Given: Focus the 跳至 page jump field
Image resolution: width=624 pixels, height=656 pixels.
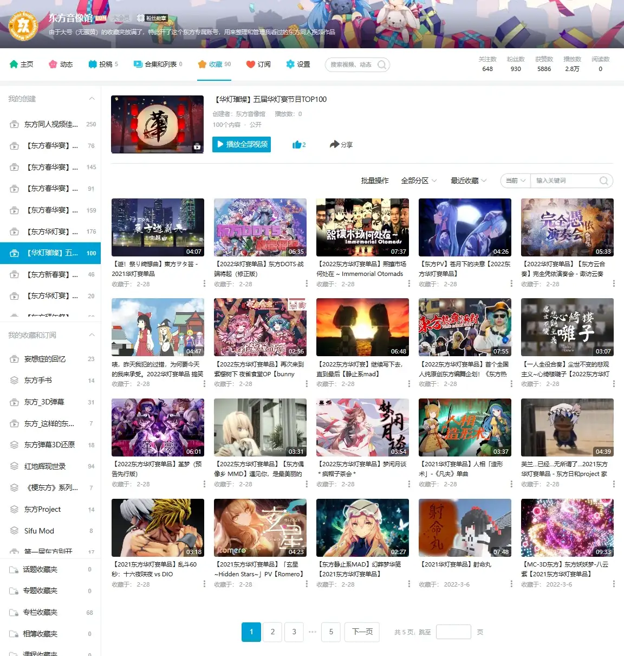Looking at the screenshot, I should 453,632.
